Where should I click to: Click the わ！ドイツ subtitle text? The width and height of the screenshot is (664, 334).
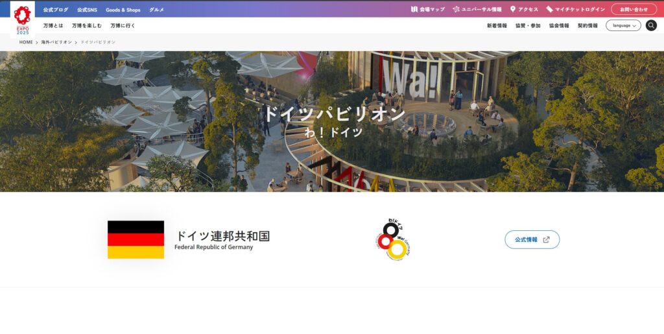[x=334, y=132]
